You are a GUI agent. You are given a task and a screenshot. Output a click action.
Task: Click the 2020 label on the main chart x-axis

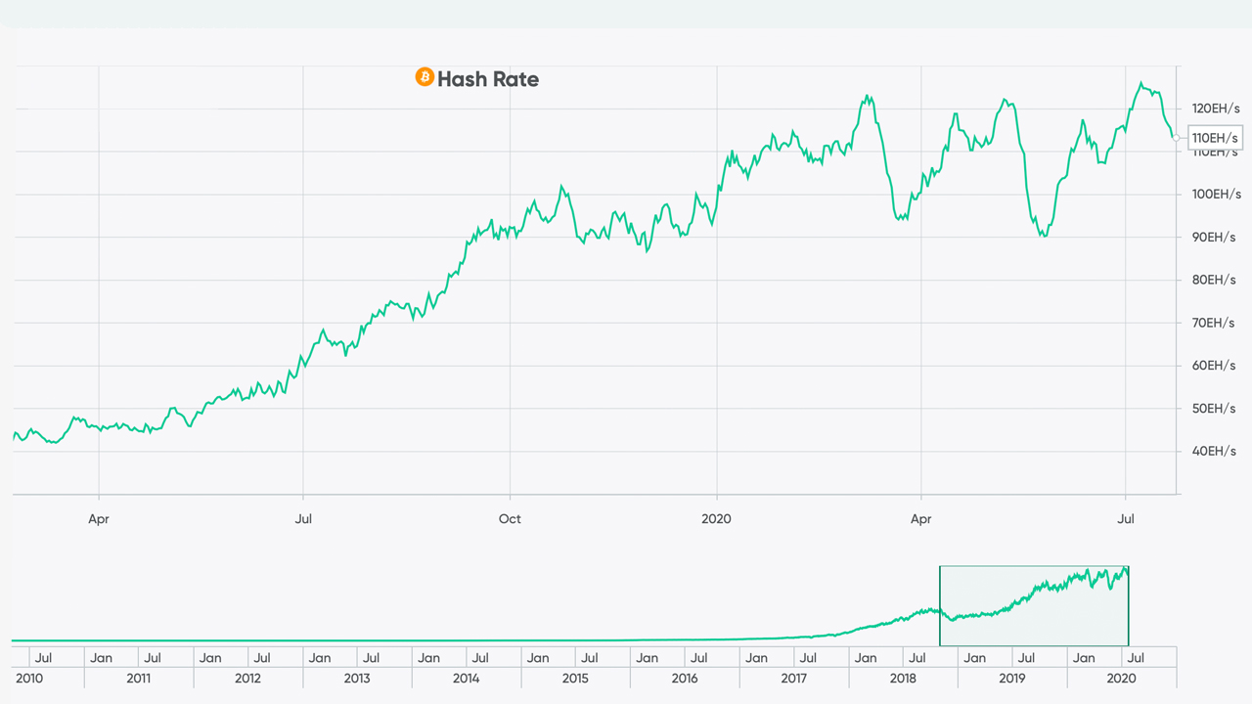click(717, 518)
